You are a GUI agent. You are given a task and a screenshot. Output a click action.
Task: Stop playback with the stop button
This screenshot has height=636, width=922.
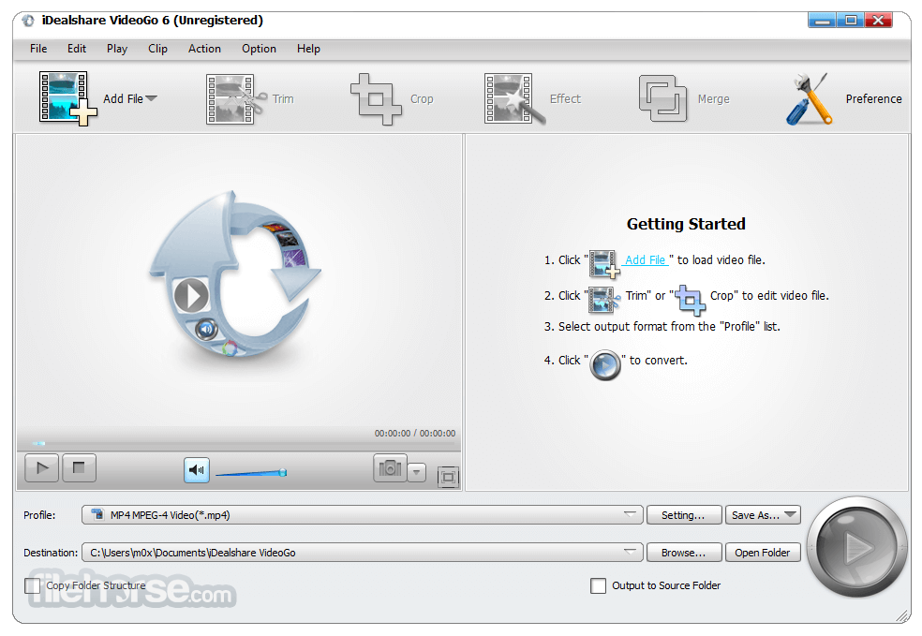pyautogui.click(x=79, y=468)
